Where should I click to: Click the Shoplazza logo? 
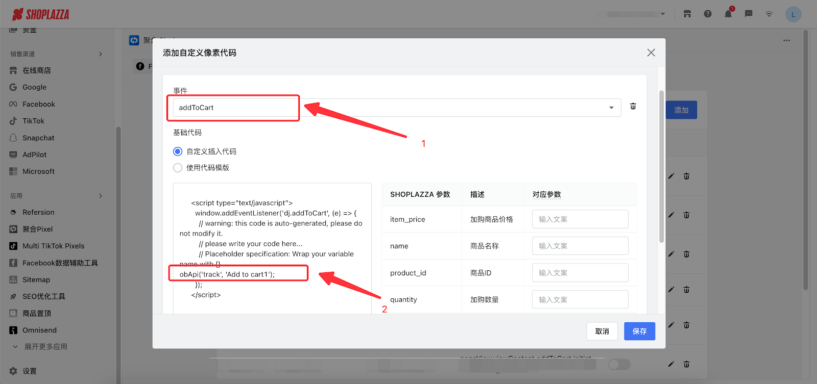[41, 14]
